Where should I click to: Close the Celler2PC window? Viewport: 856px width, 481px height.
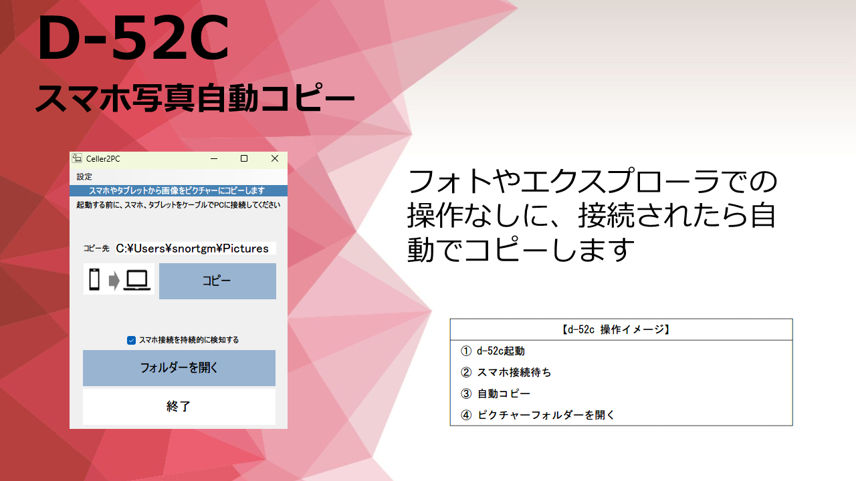pyautogui.click(x=274, y=158)
